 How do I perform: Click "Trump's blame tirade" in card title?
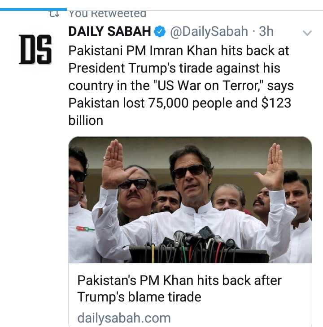tap(139, 297)
